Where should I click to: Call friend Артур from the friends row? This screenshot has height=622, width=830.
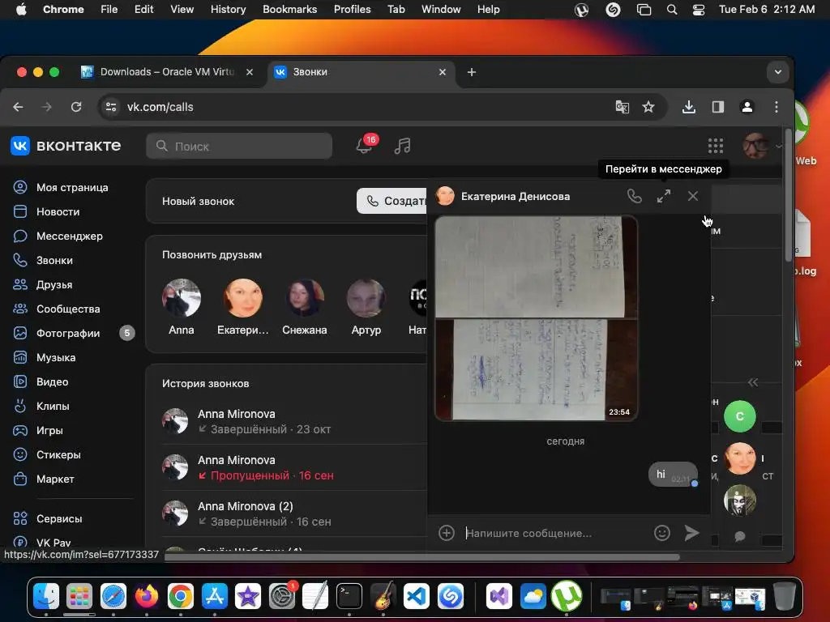tap(366, 307)
